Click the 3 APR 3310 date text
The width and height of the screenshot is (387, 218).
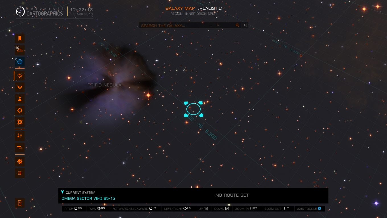(83, 14)
